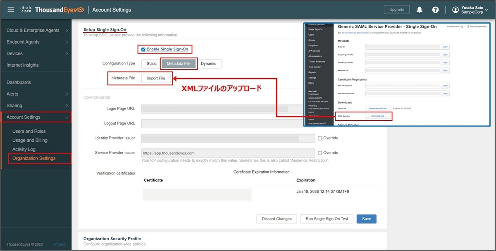The height and width of the screenshot is (251, 496).
Task: Go to Usage and Billing
Action: [30, 140]
